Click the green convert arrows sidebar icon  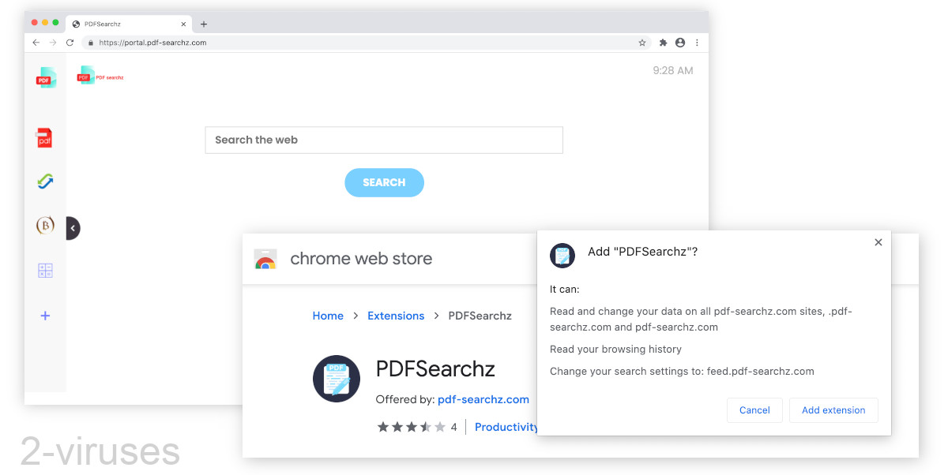(x=45, y=181)
